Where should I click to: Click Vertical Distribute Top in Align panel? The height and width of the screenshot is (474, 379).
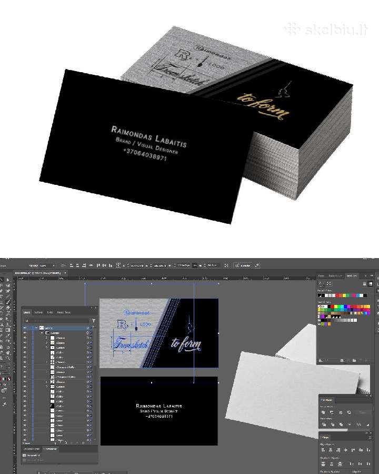(323, 463)
